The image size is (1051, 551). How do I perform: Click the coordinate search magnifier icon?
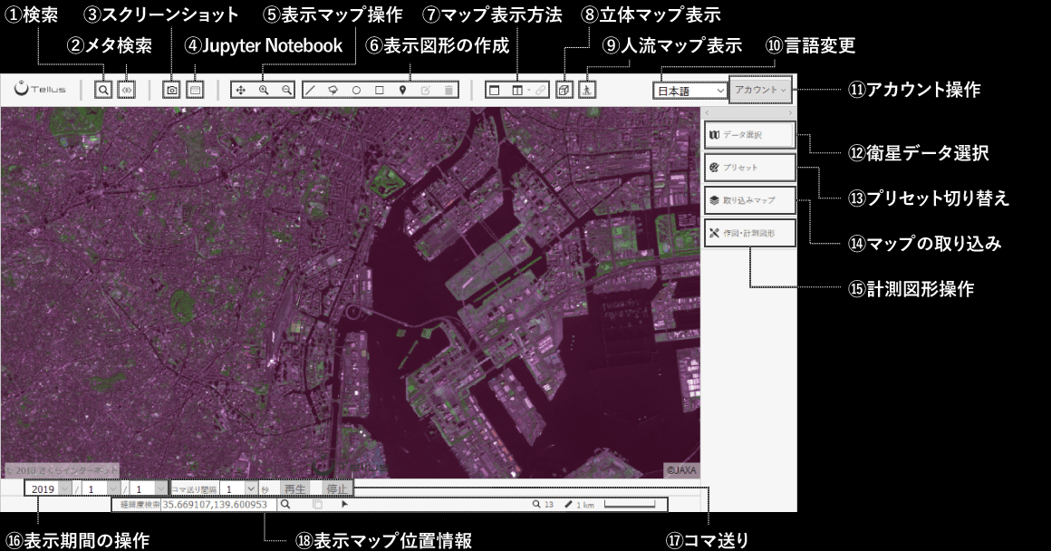pos(284,504)
